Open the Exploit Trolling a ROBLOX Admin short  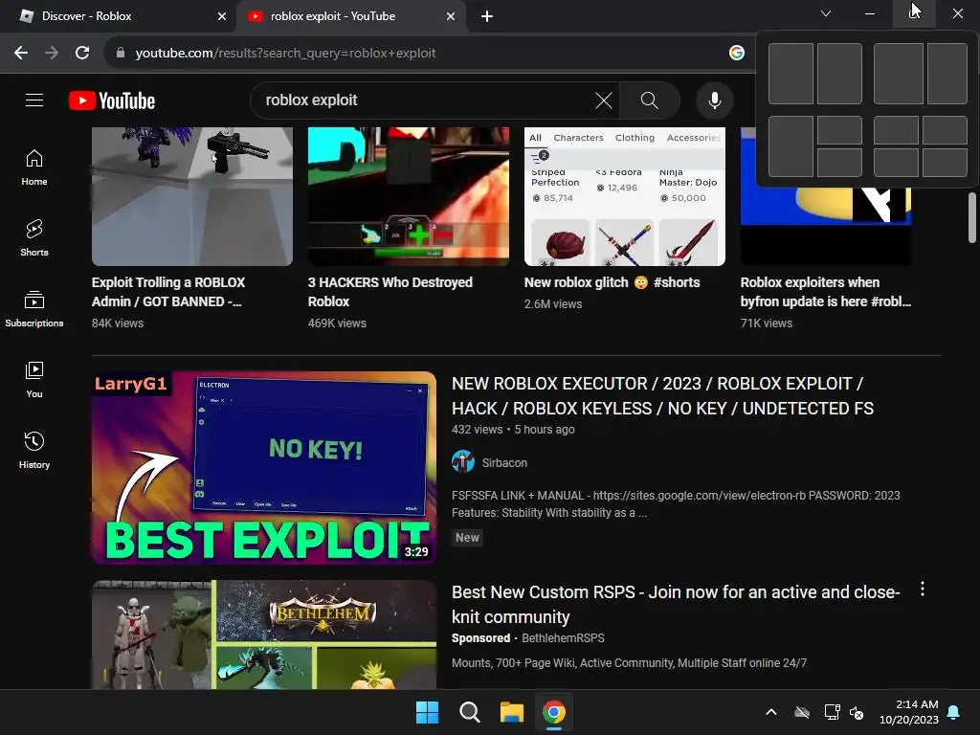(191, 196)
